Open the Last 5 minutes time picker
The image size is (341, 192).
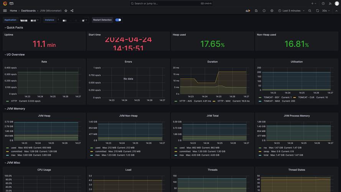click(291, 11)
